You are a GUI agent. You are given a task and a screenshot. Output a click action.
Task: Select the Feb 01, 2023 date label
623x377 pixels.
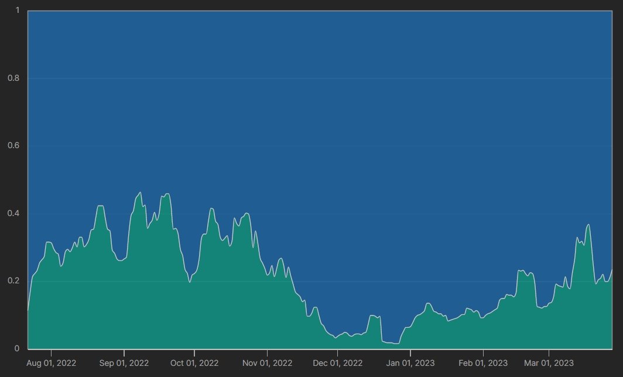tap(483, 364)
